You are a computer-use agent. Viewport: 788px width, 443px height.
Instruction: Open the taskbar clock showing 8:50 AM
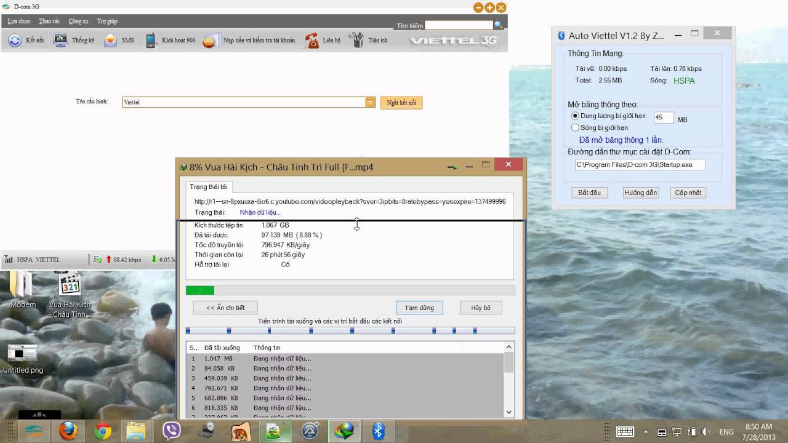coord(758,431)
